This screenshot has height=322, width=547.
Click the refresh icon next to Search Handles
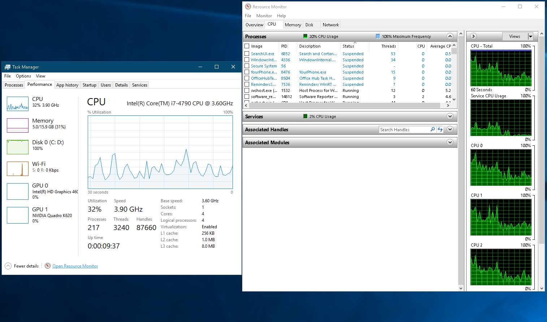pos(440,129)
